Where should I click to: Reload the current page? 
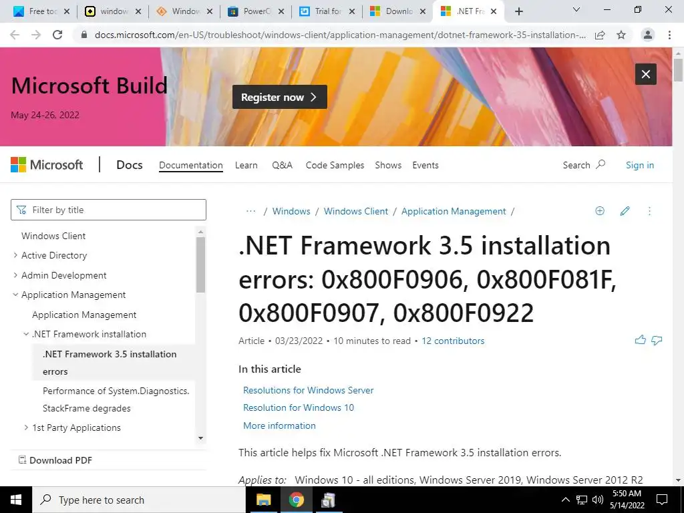tap(57, 35)
